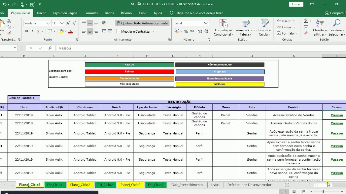Click the insert function fx icon
Image resolution: width=346 pixels, height=194 pixels.
[x=50, y=48]
